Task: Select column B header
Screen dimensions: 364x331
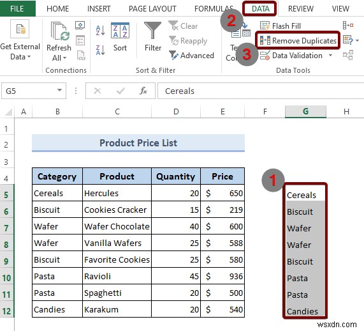Action: pos(57,112)
